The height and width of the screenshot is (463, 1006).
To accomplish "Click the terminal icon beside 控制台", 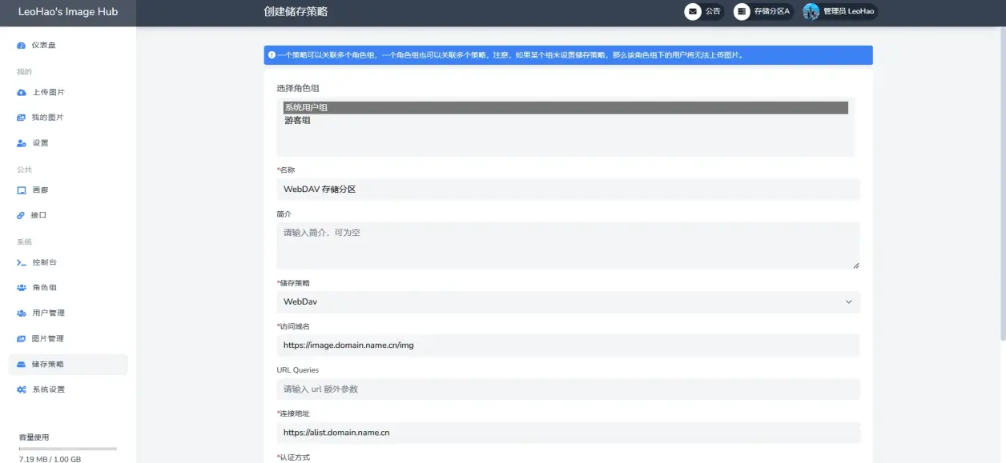I will tap(22, 262).
